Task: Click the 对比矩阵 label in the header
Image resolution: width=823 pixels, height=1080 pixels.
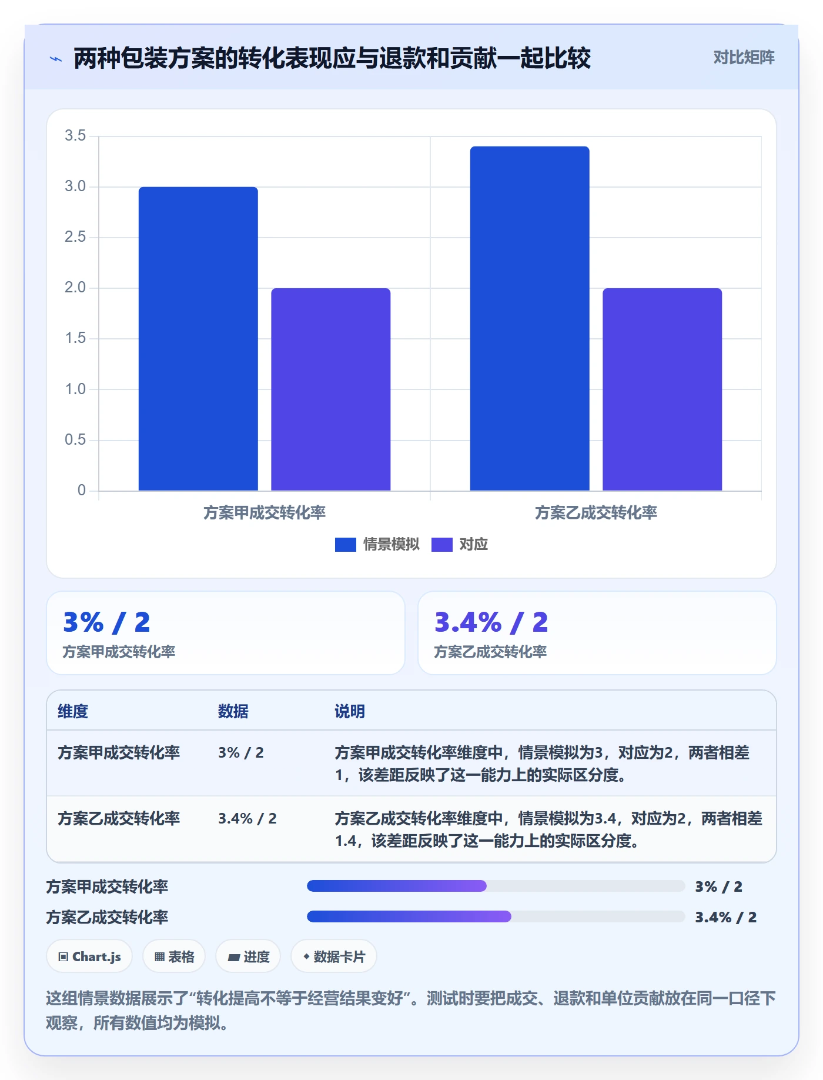Action: tap(744, 58)
